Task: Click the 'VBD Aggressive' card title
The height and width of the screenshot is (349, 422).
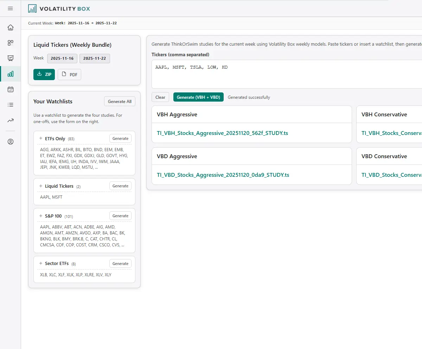Action: tap(177, 156)
